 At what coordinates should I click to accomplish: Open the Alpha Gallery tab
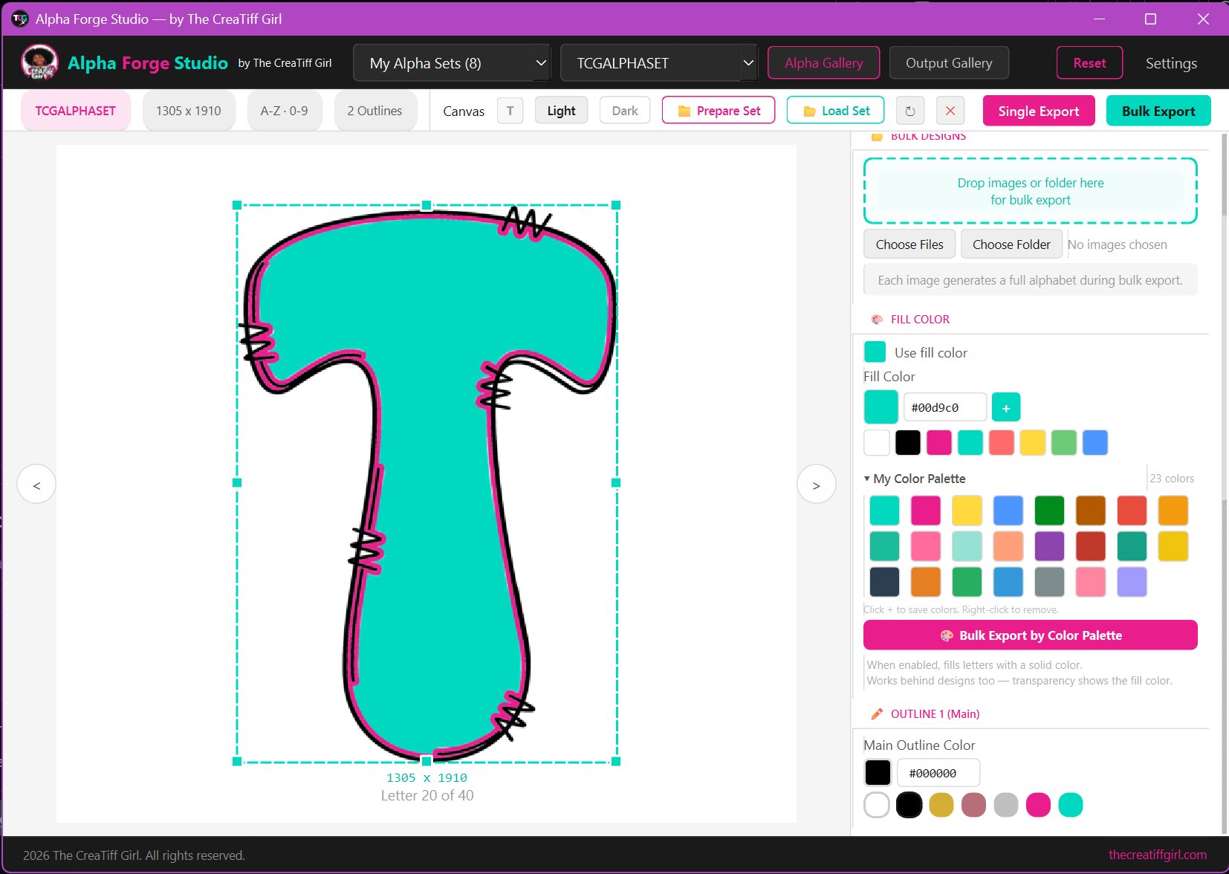click(x=823, y=62)
